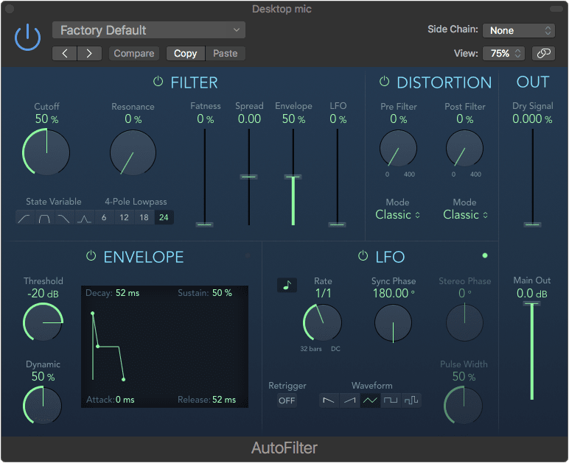Click the Compare button

pyautogui.click(x=134, y=54)
